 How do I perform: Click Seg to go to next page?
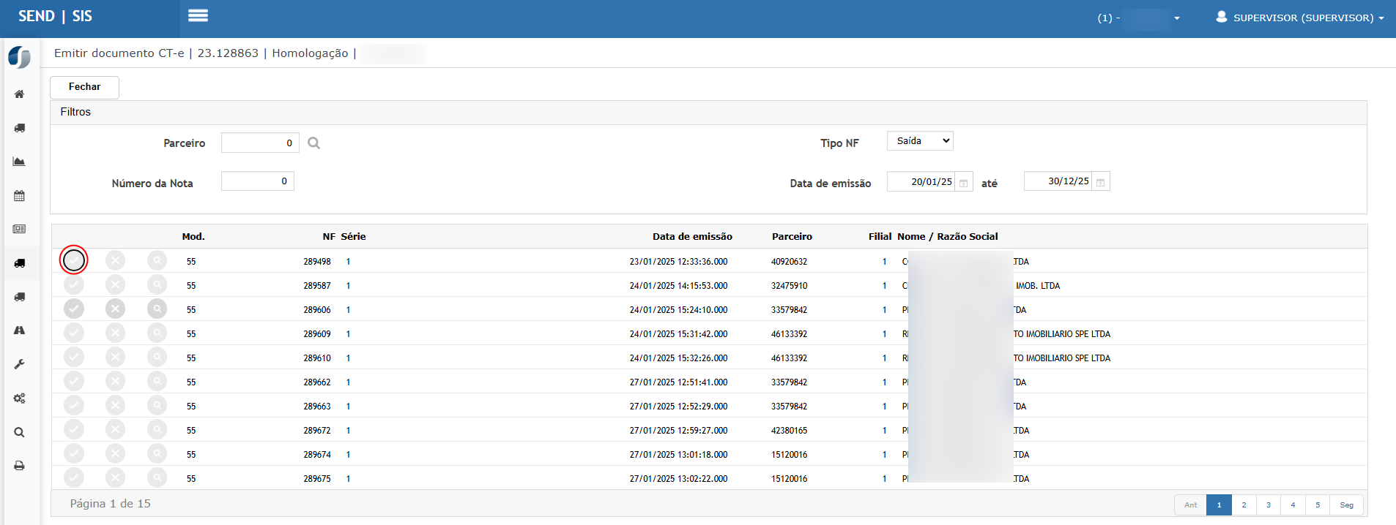(1346, 505)
